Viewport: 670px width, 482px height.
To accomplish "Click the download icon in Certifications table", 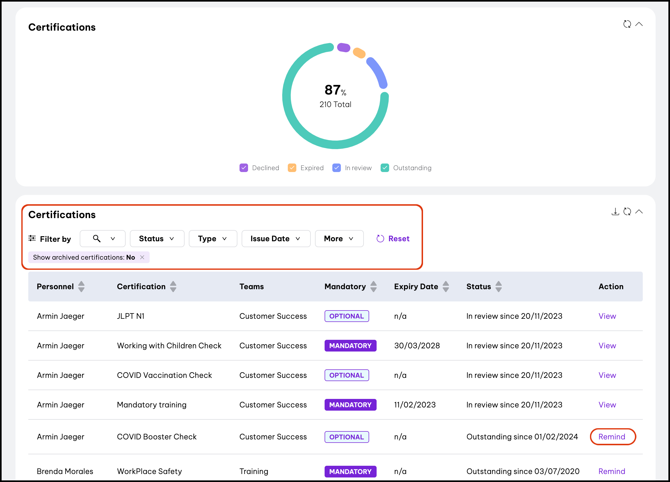I will (x=615, y=211).
